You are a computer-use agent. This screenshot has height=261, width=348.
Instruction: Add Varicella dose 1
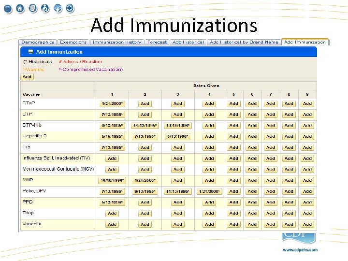(112, 224)
